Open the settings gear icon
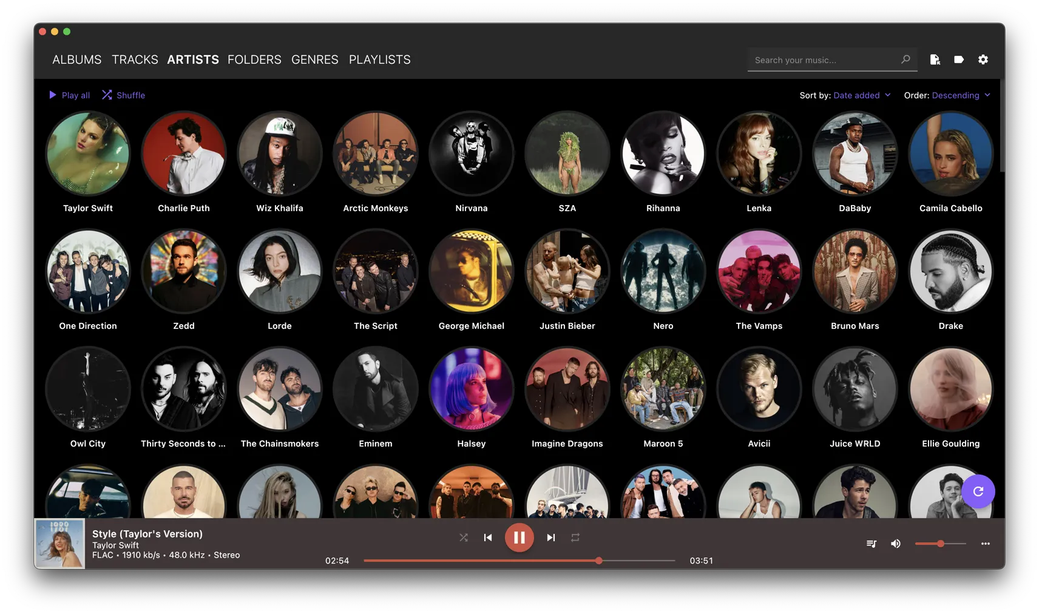1039x614 pixels. [983, 59]
